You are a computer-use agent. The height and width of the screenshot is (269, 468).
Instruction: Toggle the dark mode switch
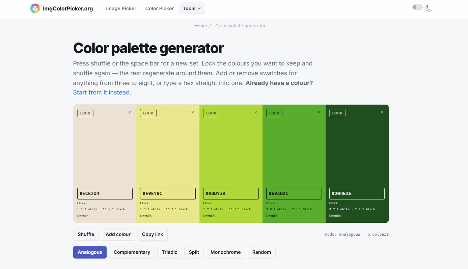pos(417,7)
